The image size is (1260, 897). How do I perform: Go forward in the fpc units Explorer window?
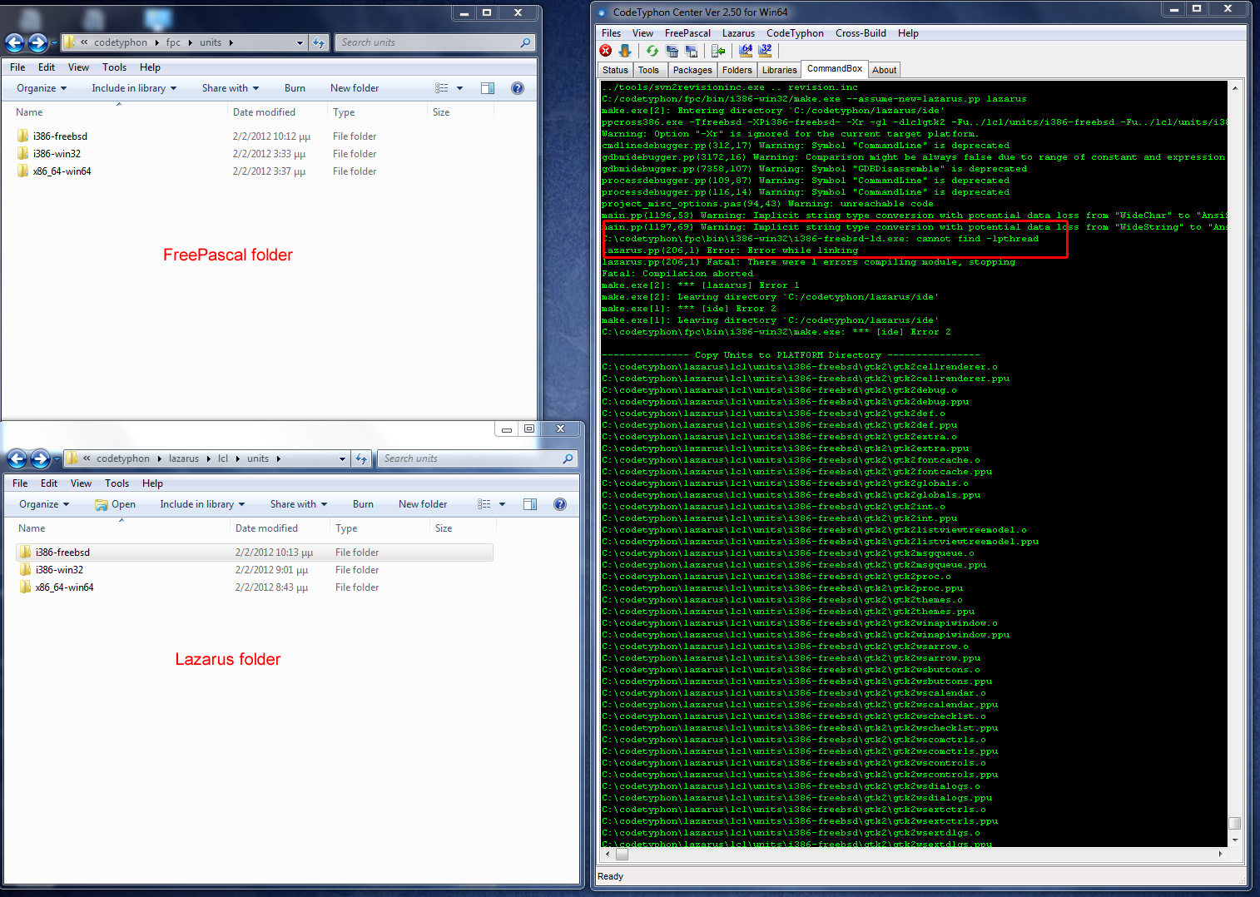(x=37, y=42)
